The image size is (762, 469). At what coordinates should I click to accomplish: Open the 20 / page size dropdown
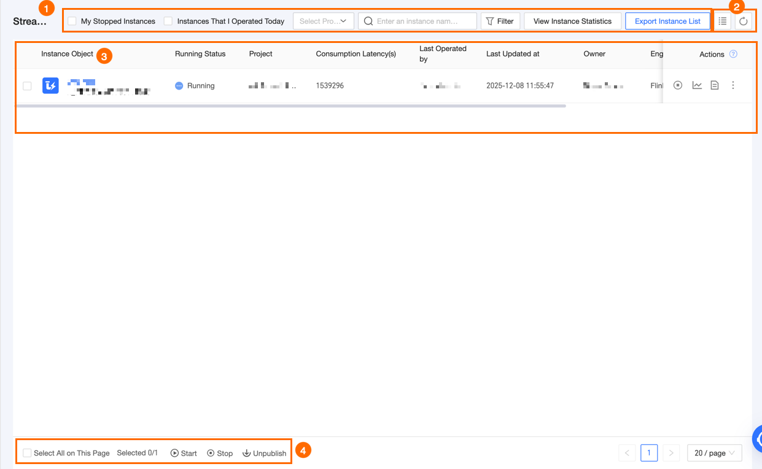point(715,453)
